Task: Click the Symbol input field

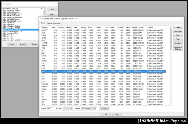Action: pos(50,109)
